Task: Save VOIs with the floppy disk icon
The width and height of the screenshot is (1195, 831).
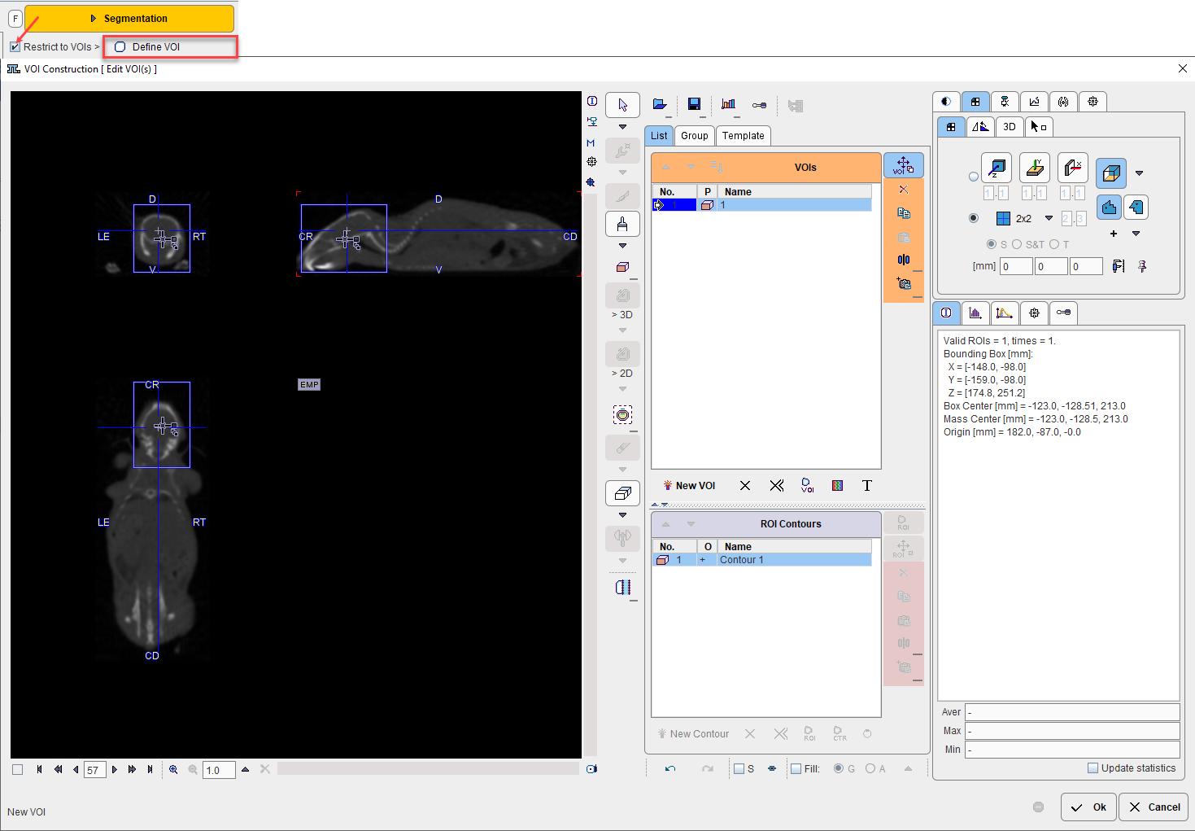Action: tap(694, 104)
